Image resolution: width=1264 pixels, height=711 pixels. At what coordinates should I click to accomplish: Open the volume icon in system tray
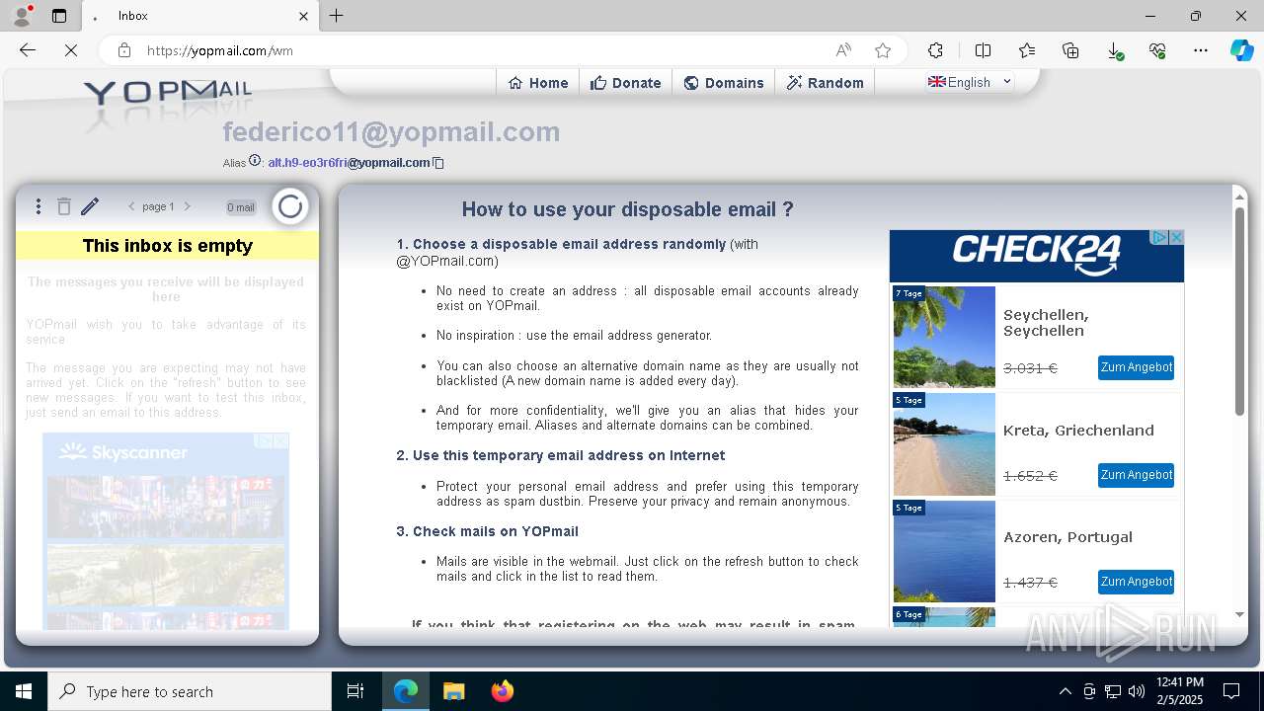(1136, 691)
